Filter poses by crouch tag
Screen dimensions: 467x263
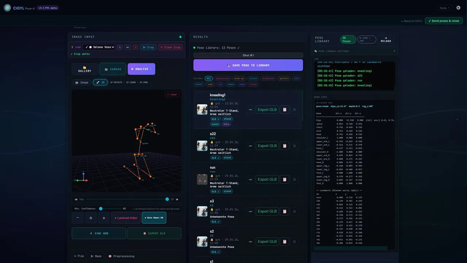click(253, 78)
